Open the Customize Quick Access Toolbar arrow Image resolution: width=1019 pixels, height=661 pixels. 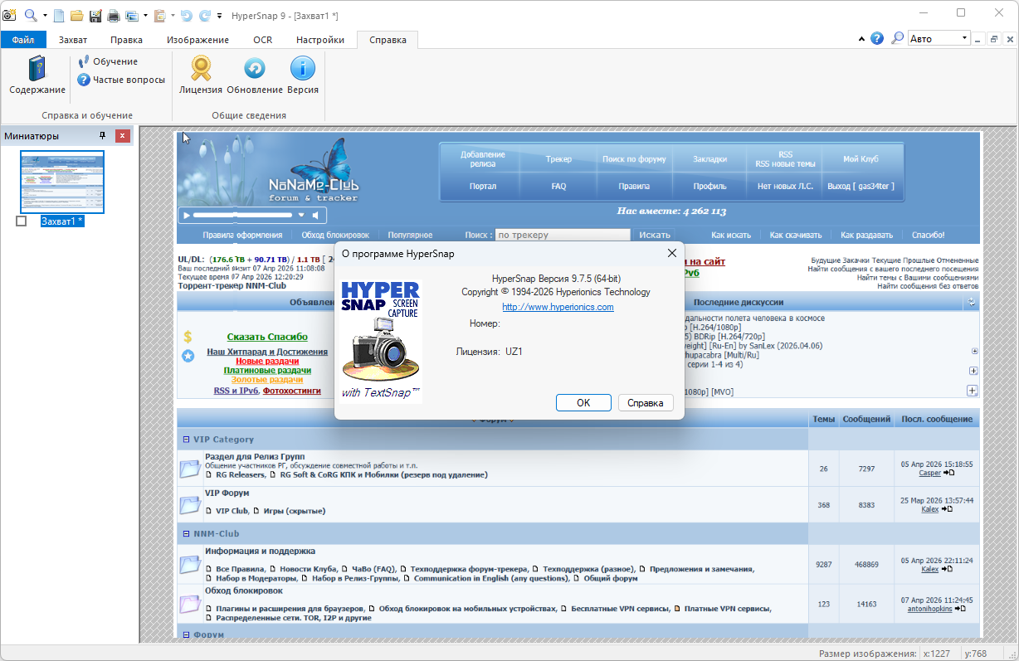(219, 15)
